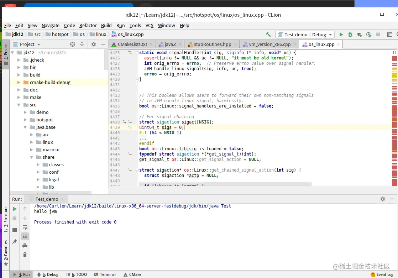Click gutter marker on line 4447
The height and width of the screenshot is (278, 398).
pos(130,170)
